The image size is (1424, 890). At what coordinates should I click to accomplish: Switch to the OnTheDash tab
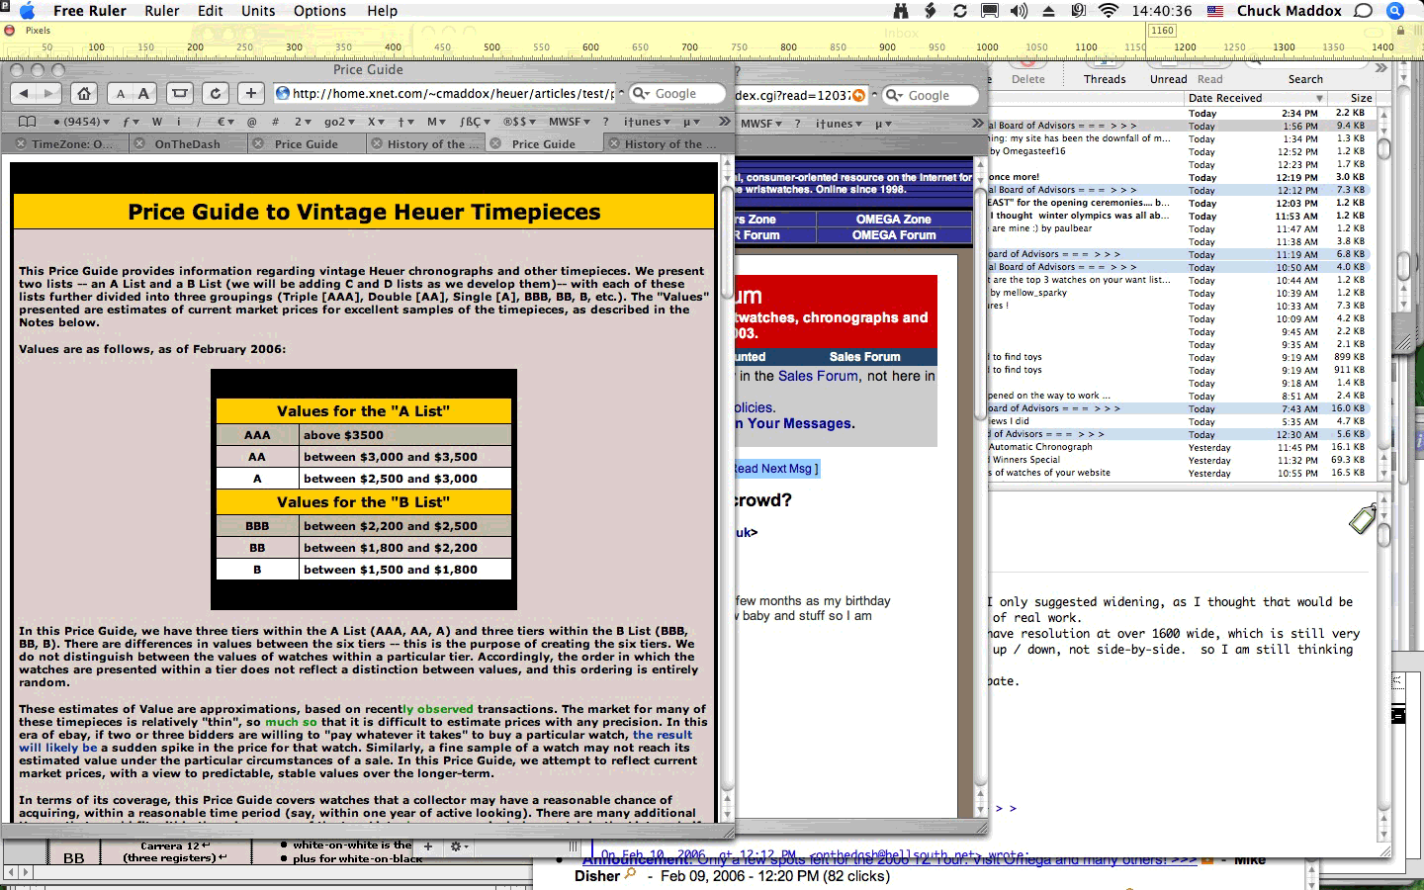[188, 143]
